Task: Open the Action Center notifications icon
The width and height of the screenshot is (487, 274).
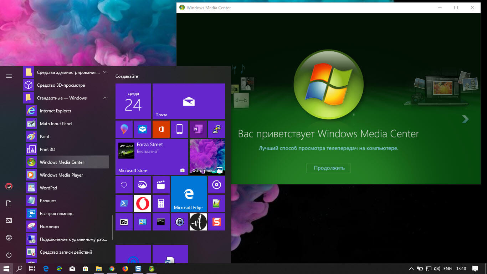Action: click(475, 269)
